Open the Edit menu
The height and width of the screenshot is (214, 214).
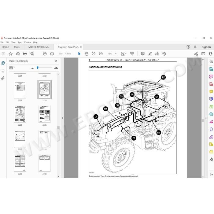click(7, 42)
